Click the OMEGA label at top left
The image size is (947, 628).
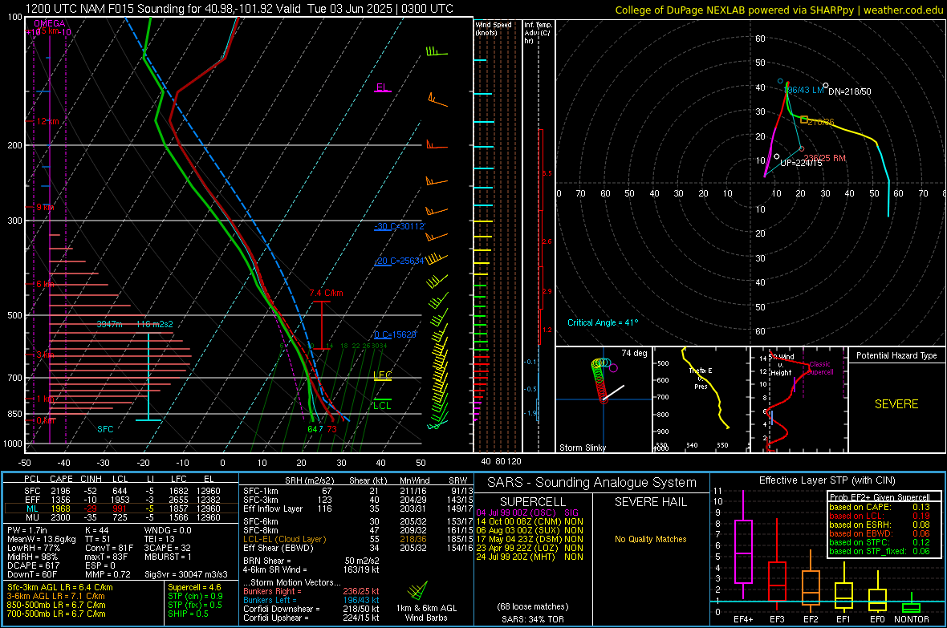pyautogui.click(x=50, y=23)
